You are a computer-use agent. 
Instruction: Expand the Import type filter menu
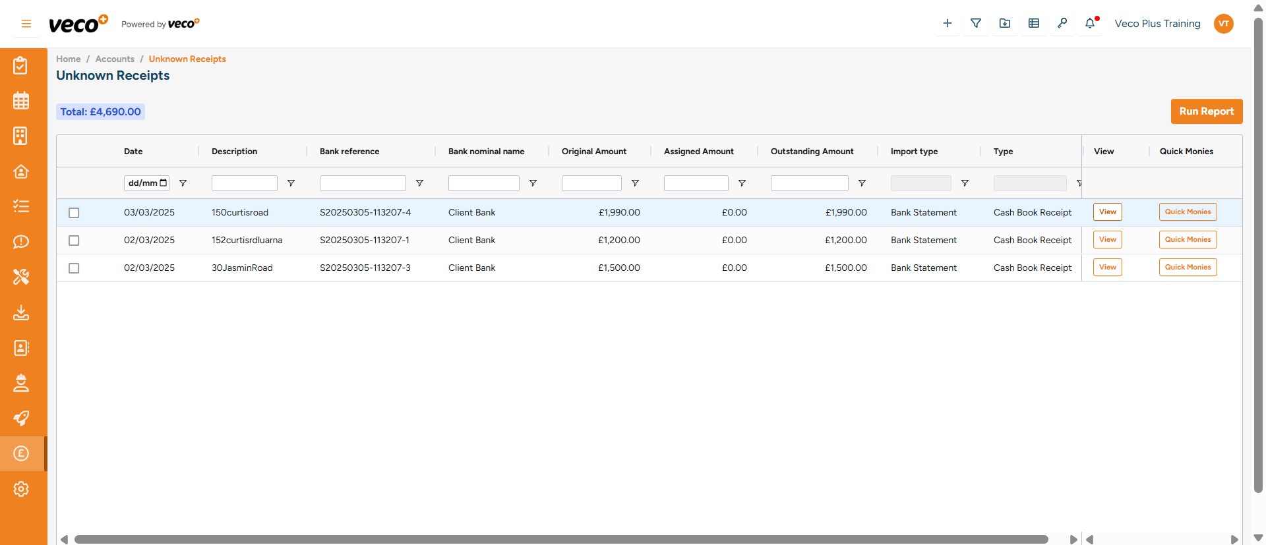(965, 183)
